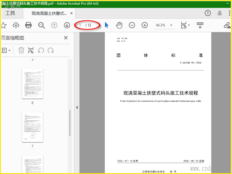Click the English subtitle Code of practice
The height and width of the screenshot is (174, 232).
coord(161,101)
